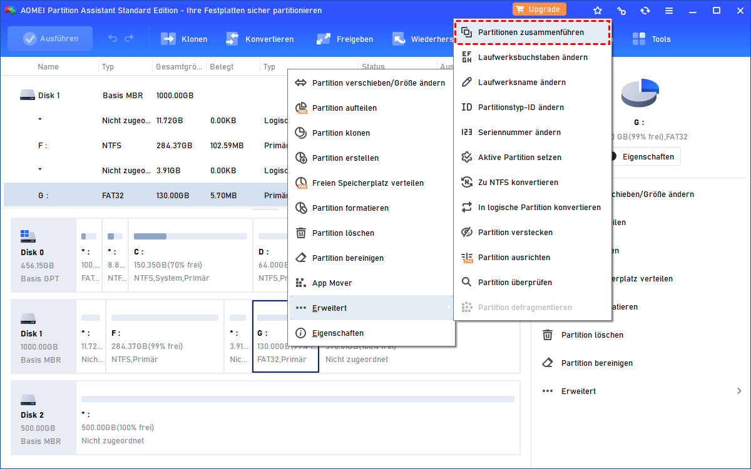Click the pie chart usage graphic for G:

(x=640, y=93)
